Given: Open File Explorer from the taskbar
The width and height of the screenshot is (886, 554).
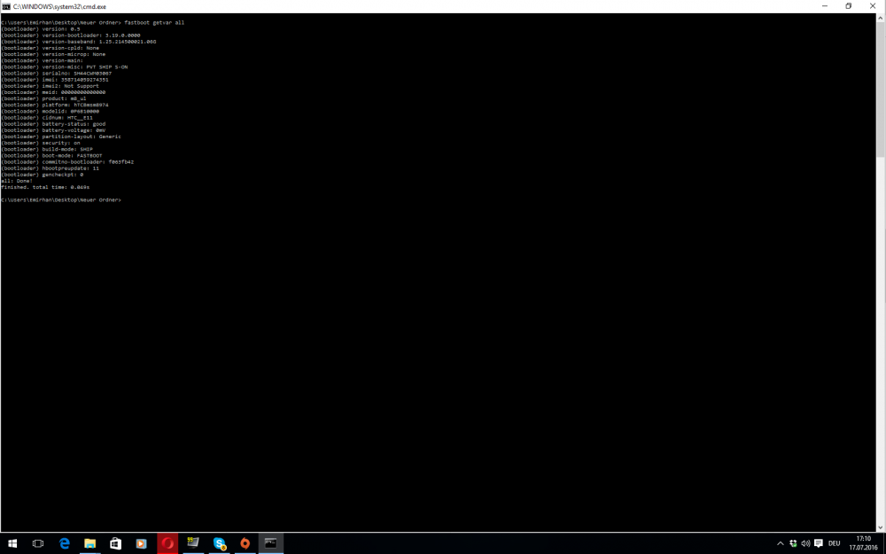Looking at the screenshot, I should tap(89, 542).
